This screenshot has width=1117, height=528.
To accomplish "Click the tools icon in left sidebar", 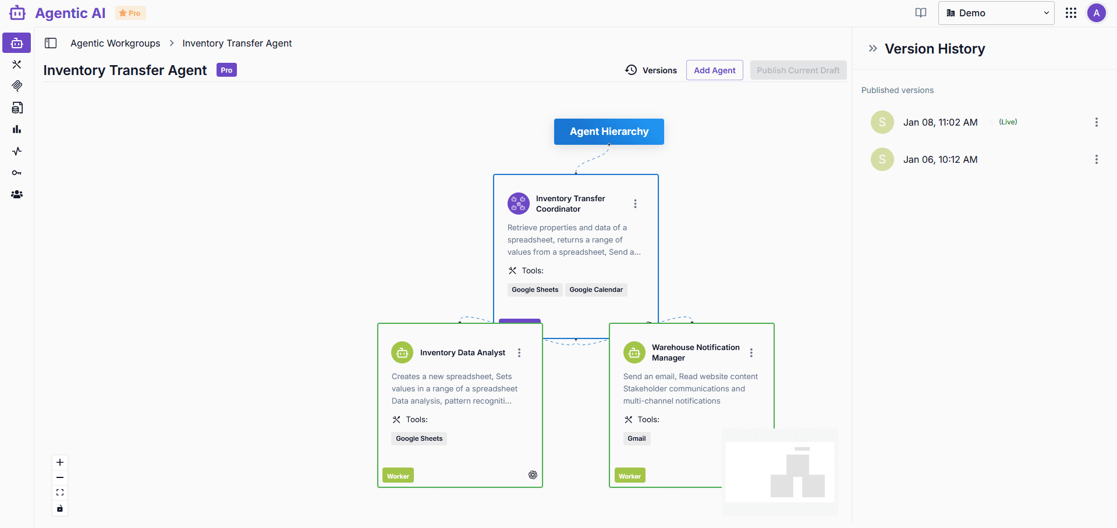I will click(17, 65).
